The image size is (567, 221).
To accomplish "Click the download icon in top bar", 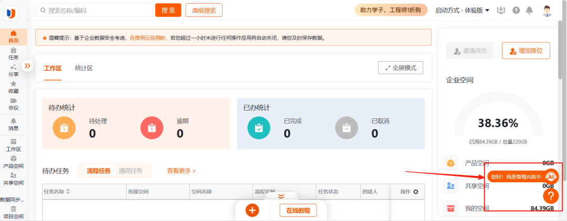I will click(x=501, y=10).
